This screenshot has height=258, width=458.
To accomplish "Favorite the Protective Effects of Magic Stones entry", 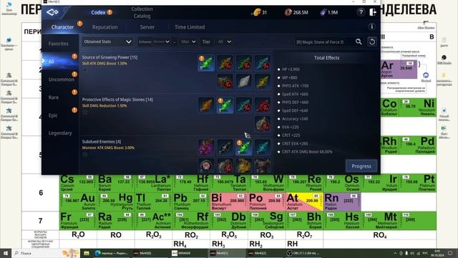I will (x=85, y=112).
